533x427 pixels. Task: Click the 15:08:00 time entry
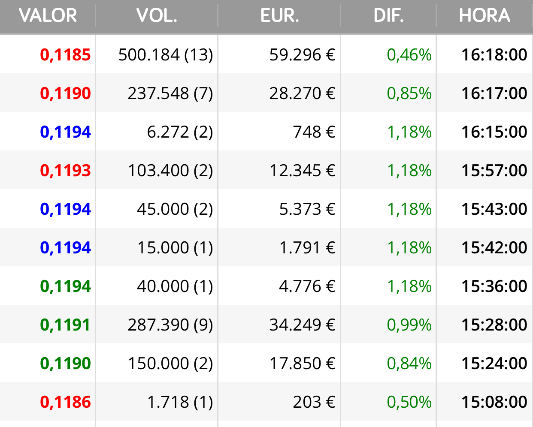coord(494,402)
